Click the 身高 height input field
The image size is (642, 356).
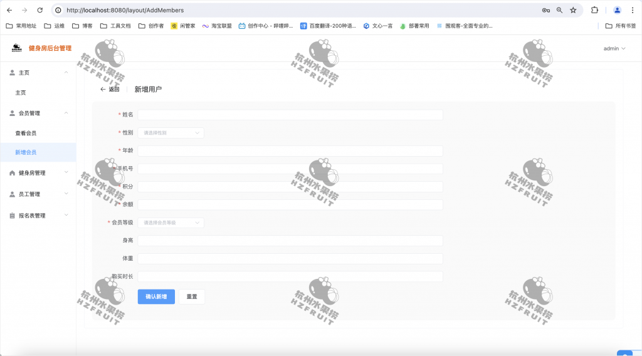(x=290, y=241)
